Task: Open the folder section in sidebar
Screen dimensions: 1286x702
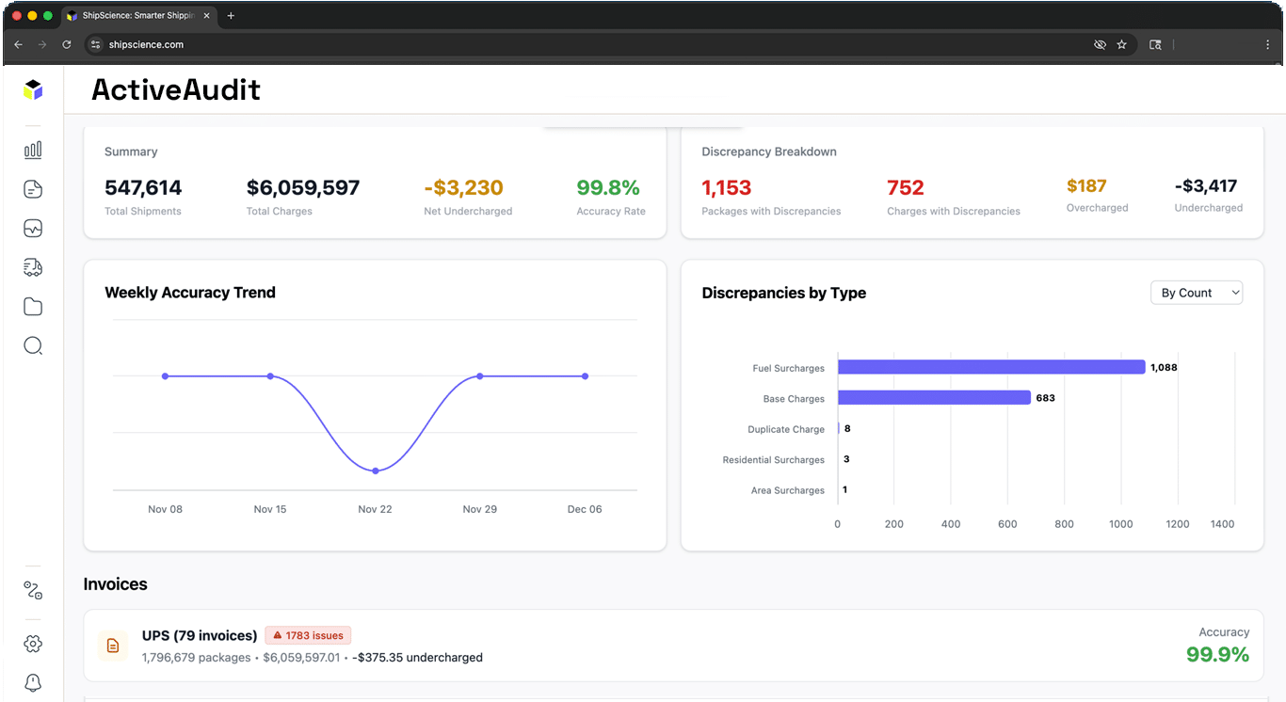Action: tap(32, 306)
